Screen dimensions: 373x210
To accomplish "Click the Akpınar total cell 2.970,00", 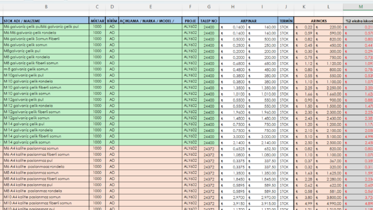I will [x=262, y=197].
